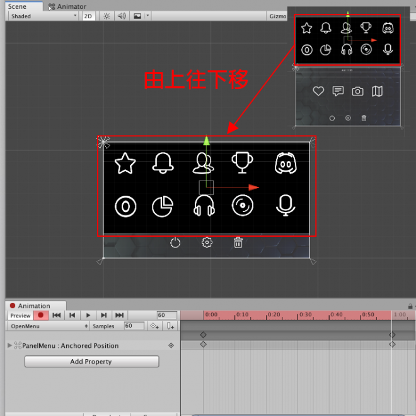Go to previous keyframe

pyautogui.click(x=72, y=315)
